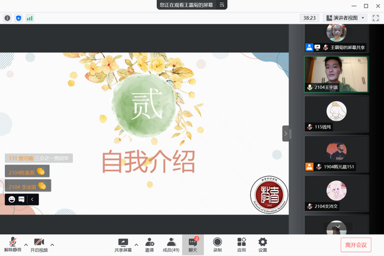Click the green network signal status icon
The height and width of the screenshot is (256, 384).
pyautogui.click(x=30, y=18)
